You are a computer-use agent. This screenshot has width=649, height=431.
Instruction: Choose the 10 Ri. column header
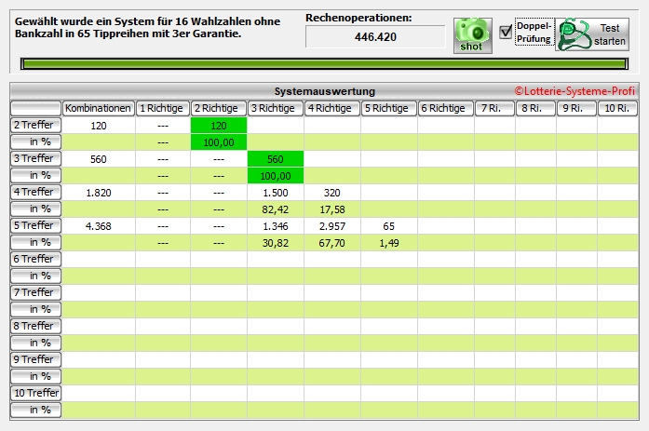(617, 108)
